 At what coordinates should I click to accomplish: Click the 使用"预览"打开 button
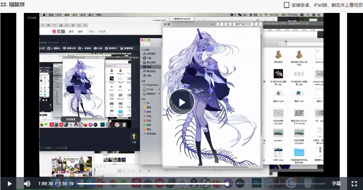[x=243, y=24]
